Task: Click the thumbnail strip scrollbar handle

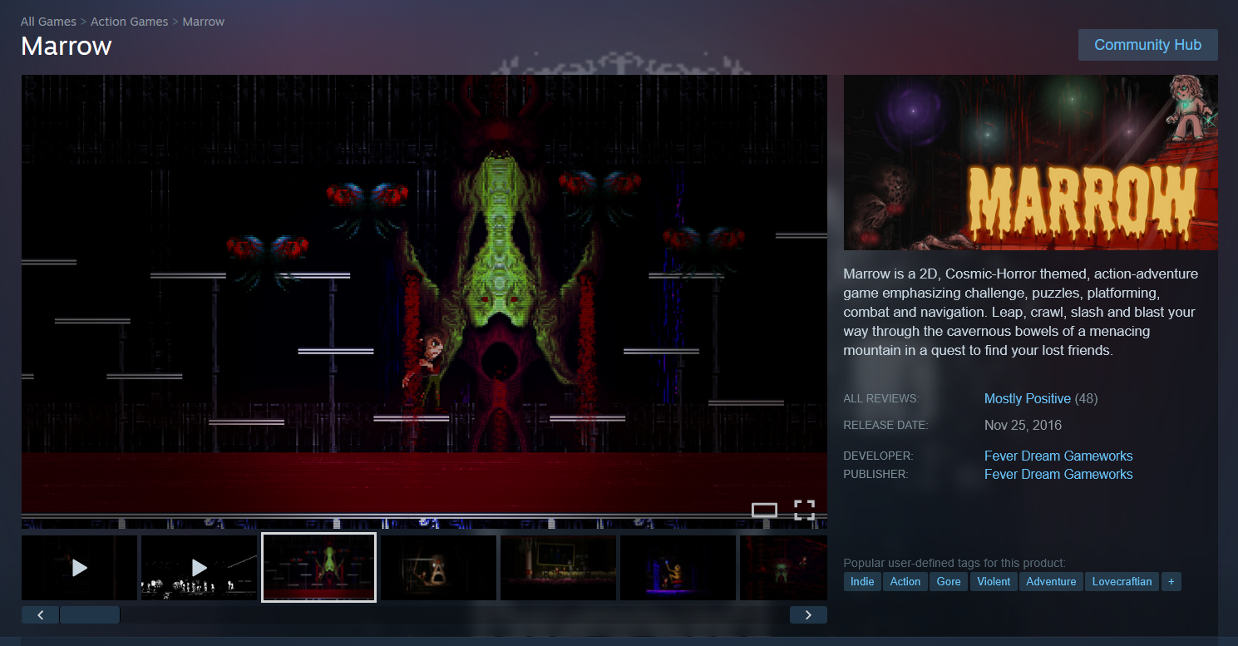Action: (90, 615)
